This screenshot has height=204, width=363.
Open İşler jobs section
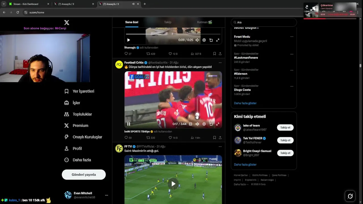(x=72, y=103)
